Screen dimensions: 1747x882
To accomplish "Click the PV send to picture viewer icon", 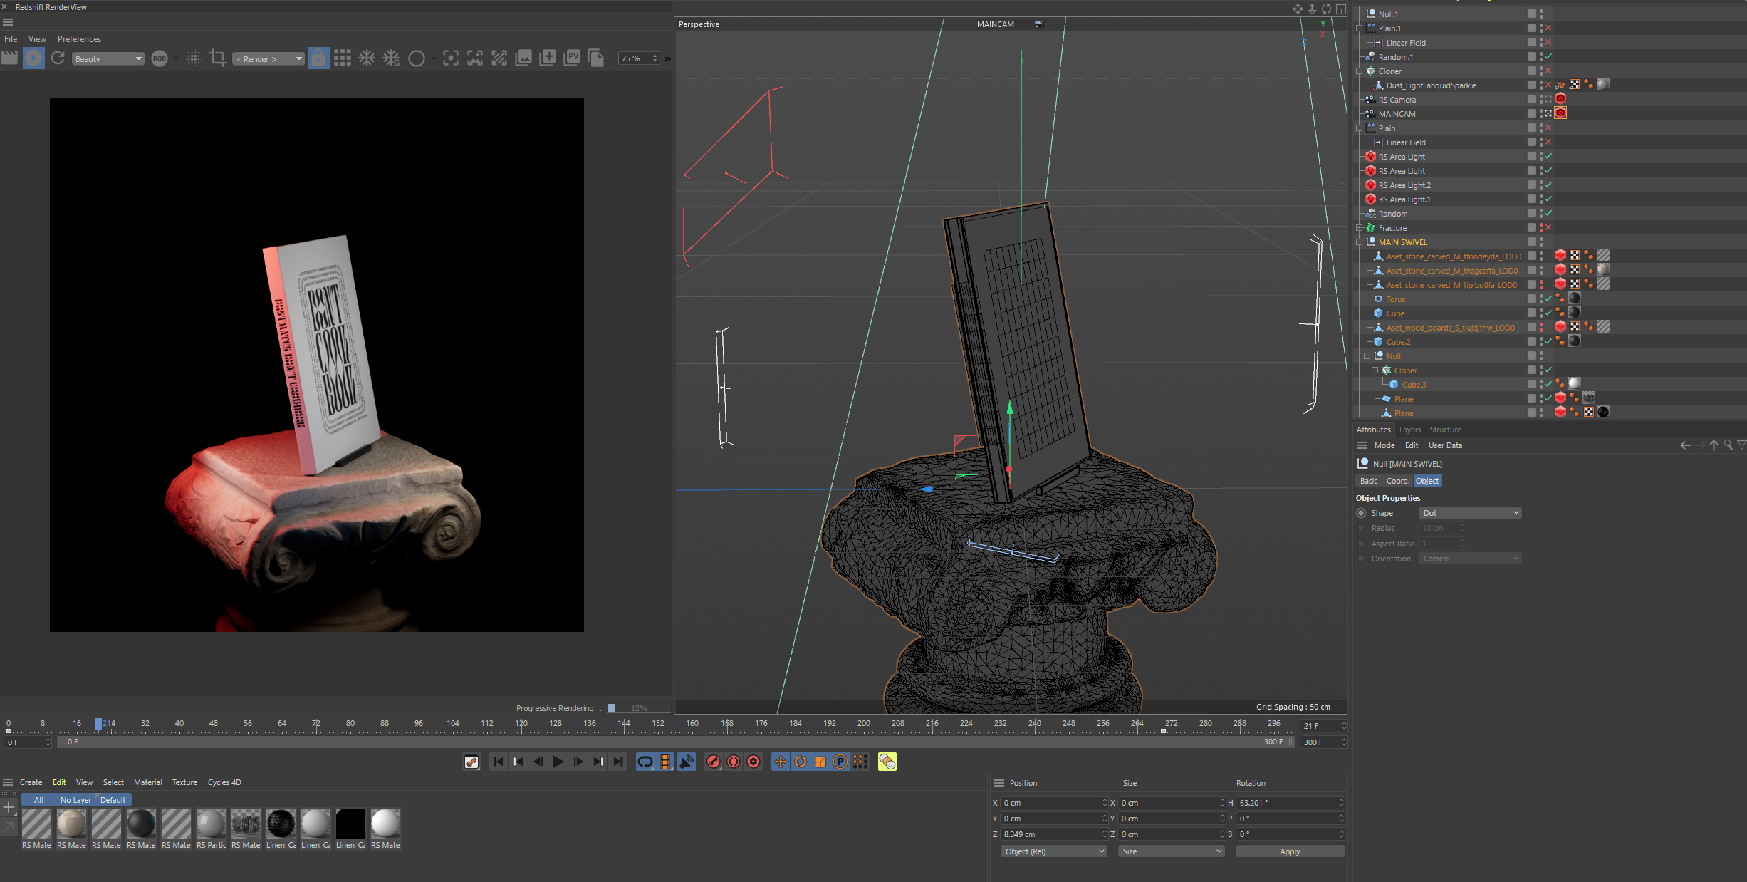I will (x=571, y=58).
